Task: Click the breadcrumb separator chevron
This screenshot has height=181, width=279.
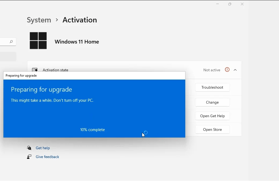Action: click(x=57, y=20)
